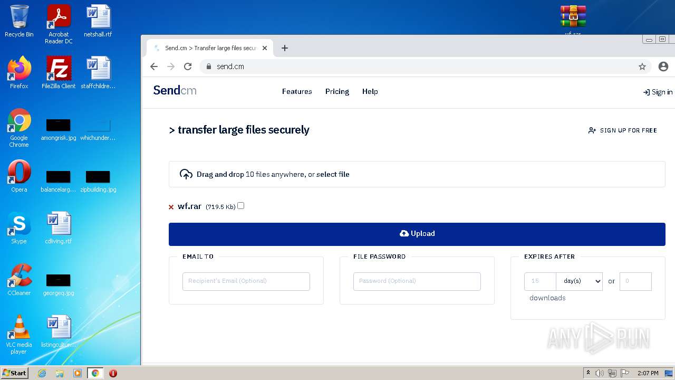Click SIGN UP FOR FREE
The width and height of the screenshot is (675, 380).
(x=622, y=130)
